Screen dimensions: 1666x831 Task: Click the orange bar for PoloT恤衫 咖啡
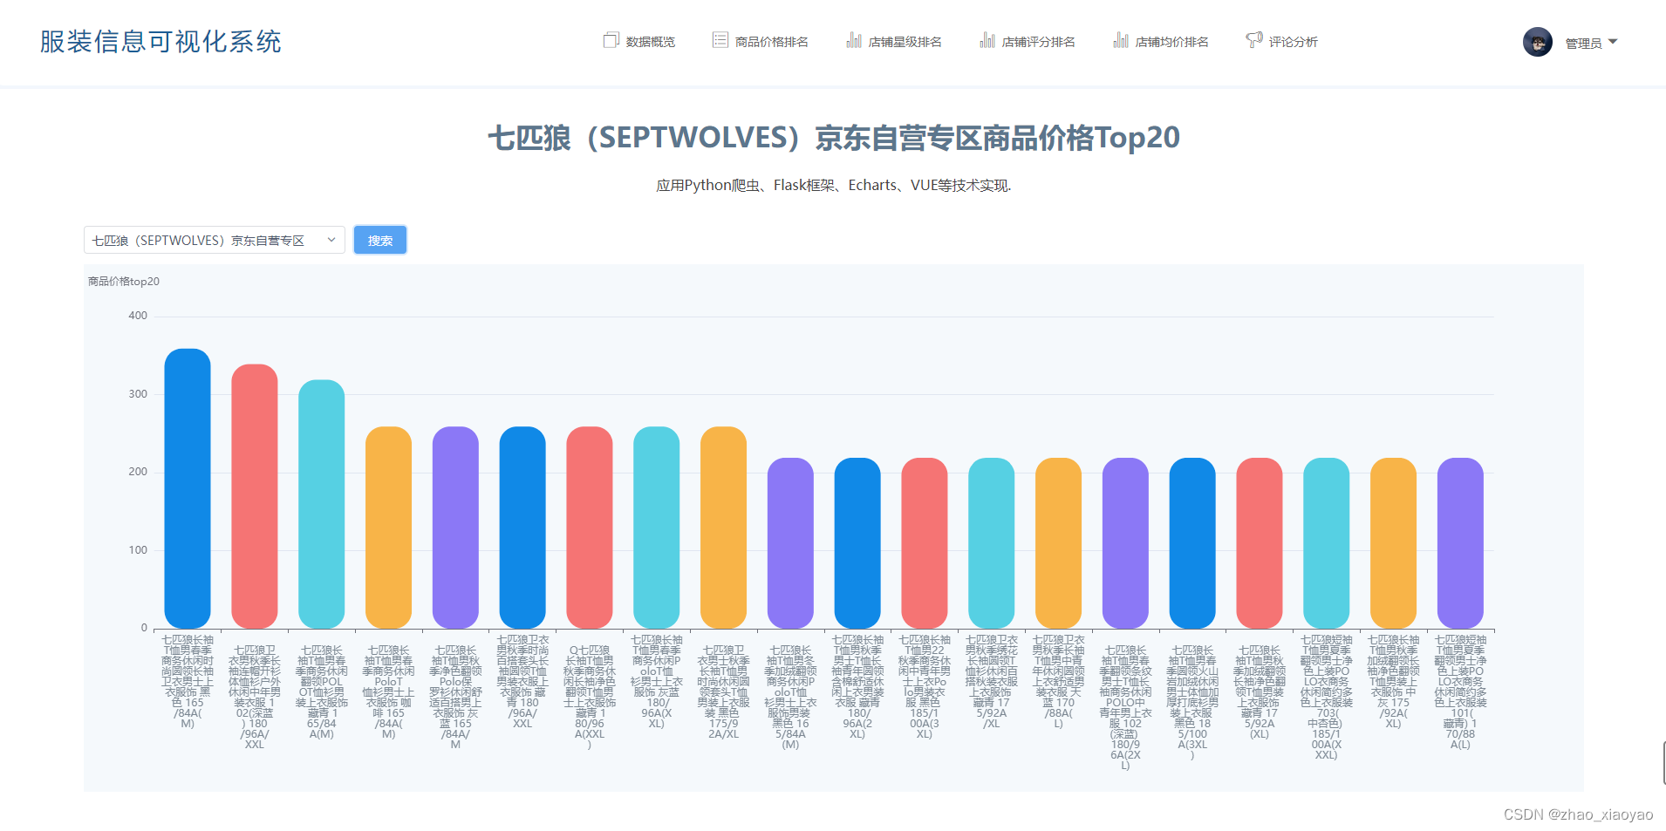click(388, 528)
